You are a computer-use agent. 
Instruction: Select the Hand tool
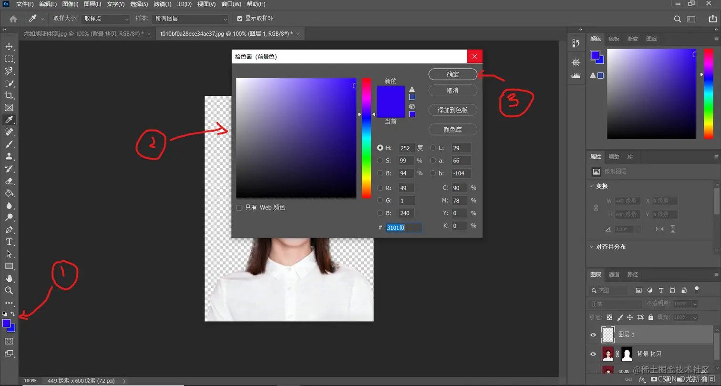pos(9,278)
